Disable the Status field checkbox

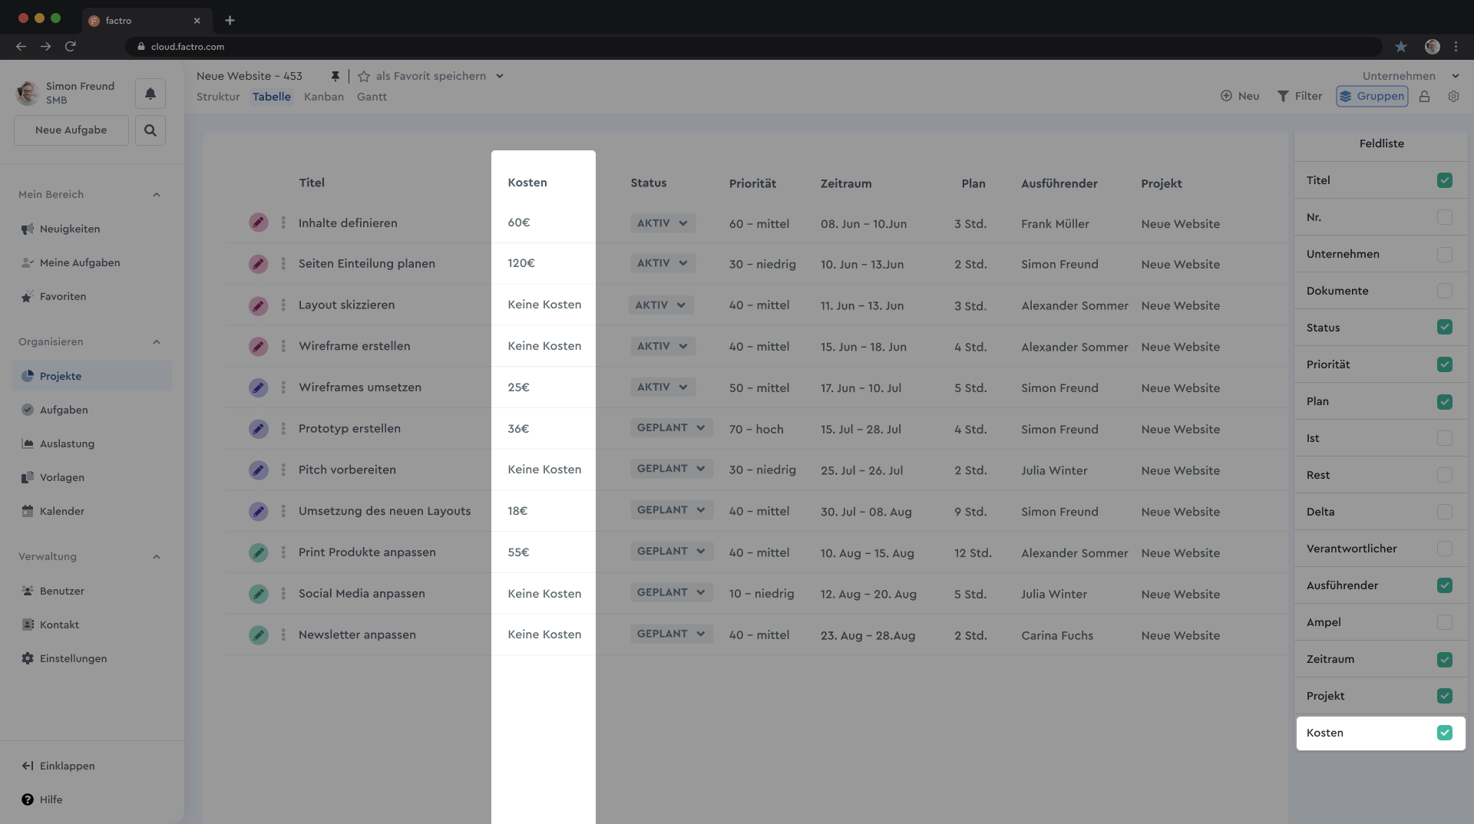1445,328
